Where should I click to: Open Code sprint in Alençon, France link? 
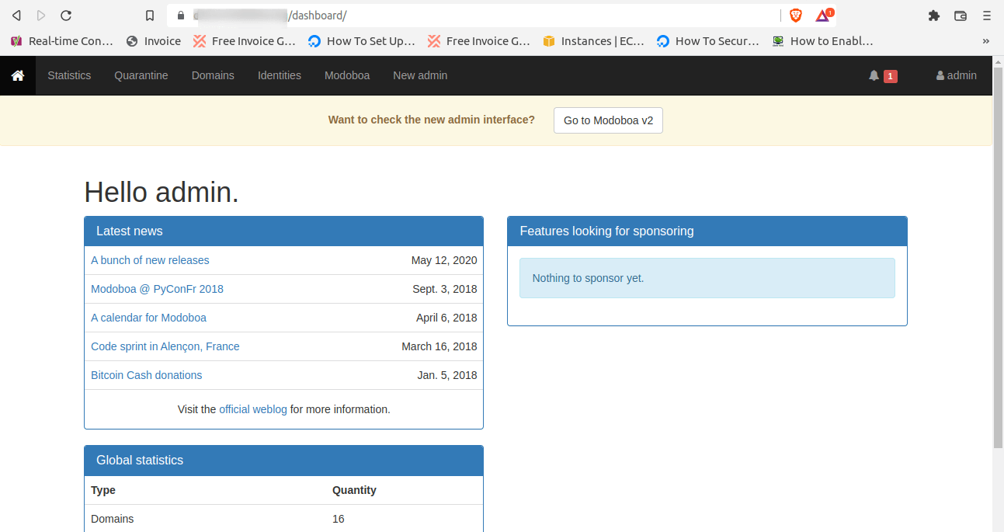click(165, 346)
